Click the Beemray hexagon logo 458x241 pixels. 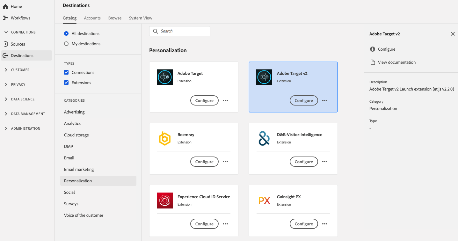pos(165,138)
